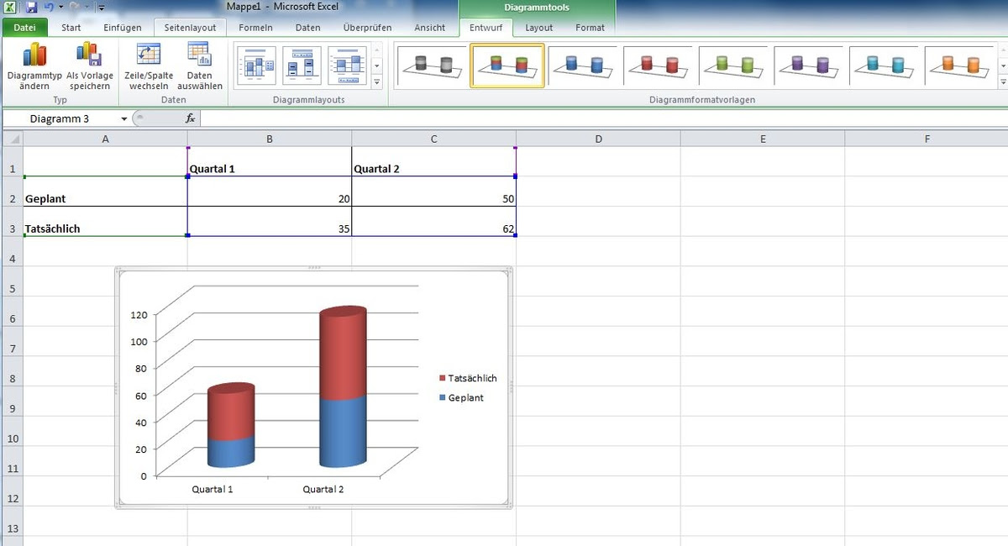The width and height of the screenshot is (1008, 546).
Task: Switch to the Format tab
Action: pos(590,28)
